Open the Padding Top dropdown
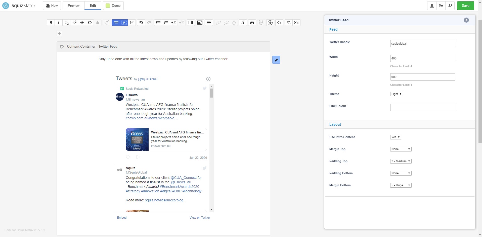 pyautogui.click(x=401, y=161)
